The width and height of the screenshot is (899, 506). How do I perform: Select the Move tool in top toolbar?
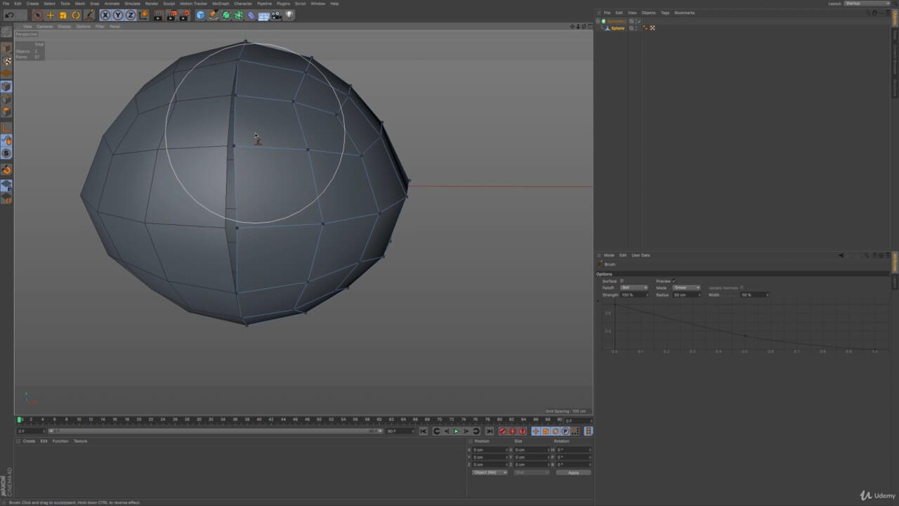click(x=51, y=15)
